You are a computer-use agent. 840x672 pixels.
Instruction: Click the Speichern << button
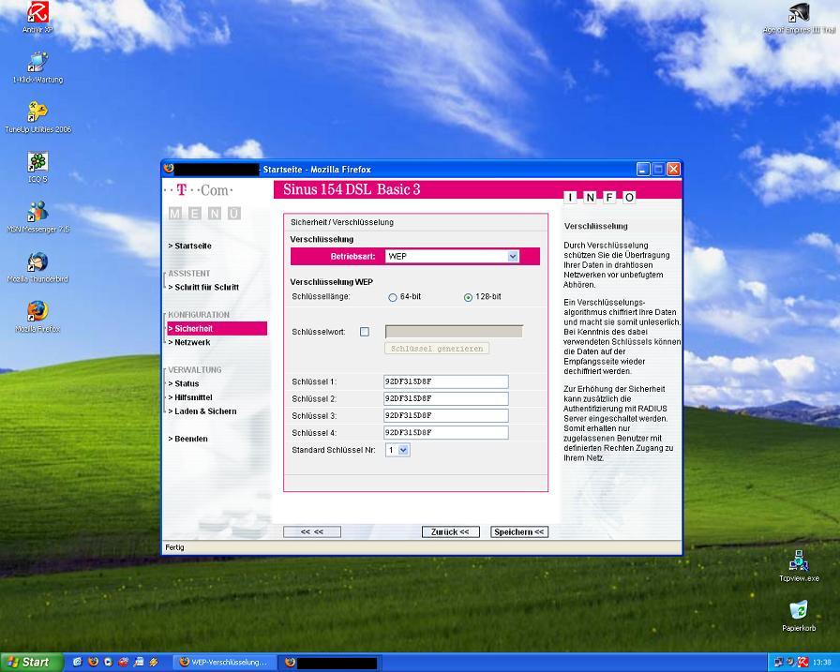click(x=519, y=531)
